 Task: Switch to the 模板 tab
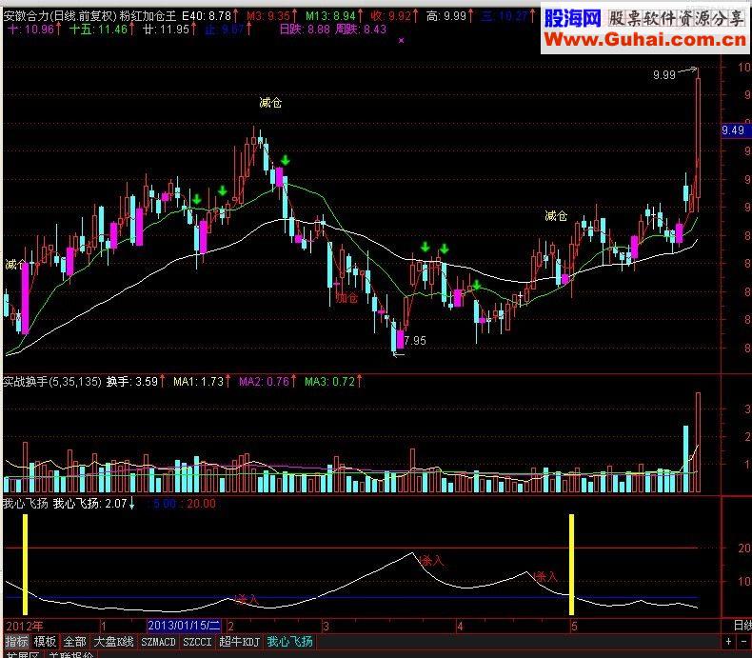[x=46, y=642]
